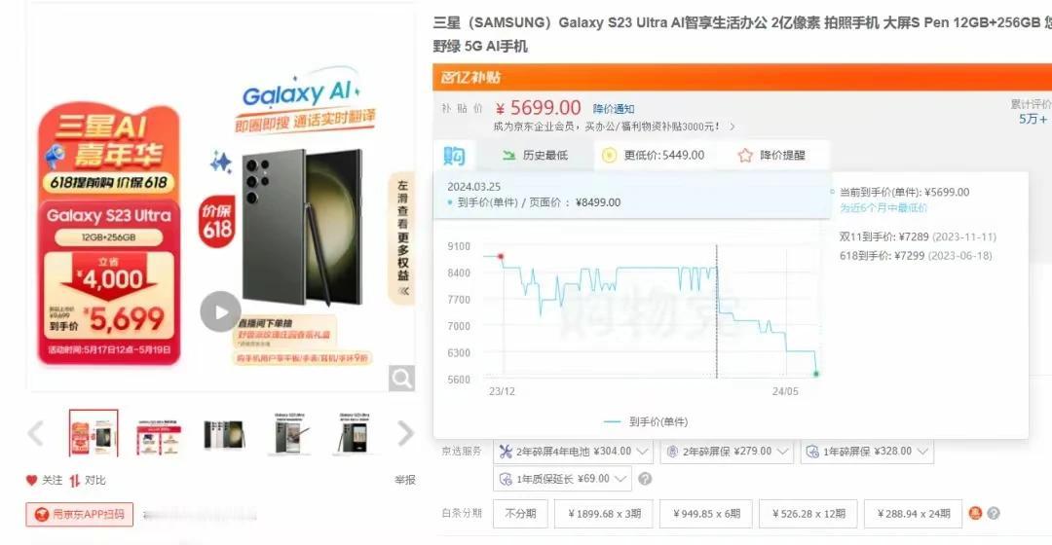Click the magnifier zoom icon on product image
Image resolution: width=1052 pixels, height=545 pixels.
click(401, 379)
